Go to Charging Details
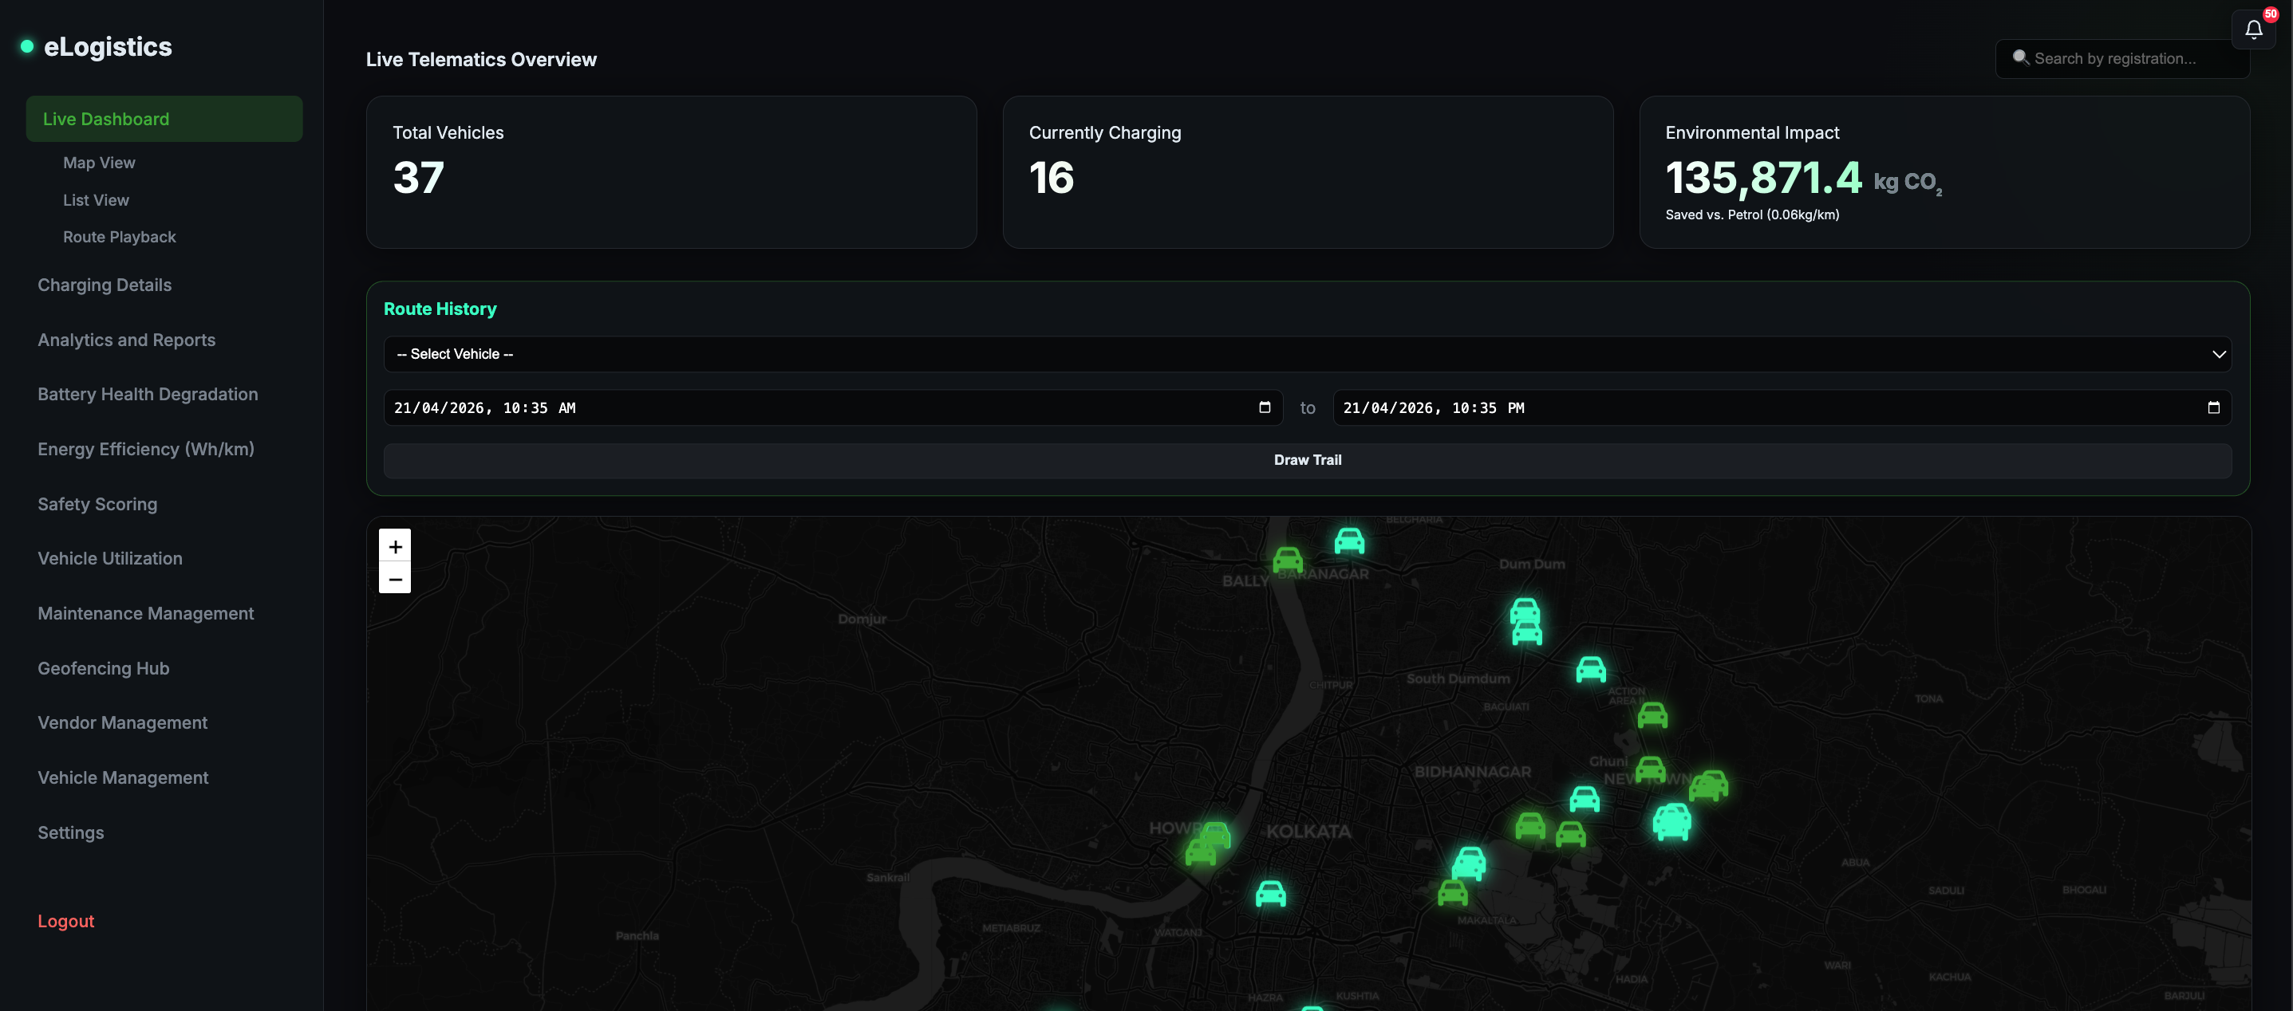This screenshot has height=1011, width=2293. click(105, 285)
